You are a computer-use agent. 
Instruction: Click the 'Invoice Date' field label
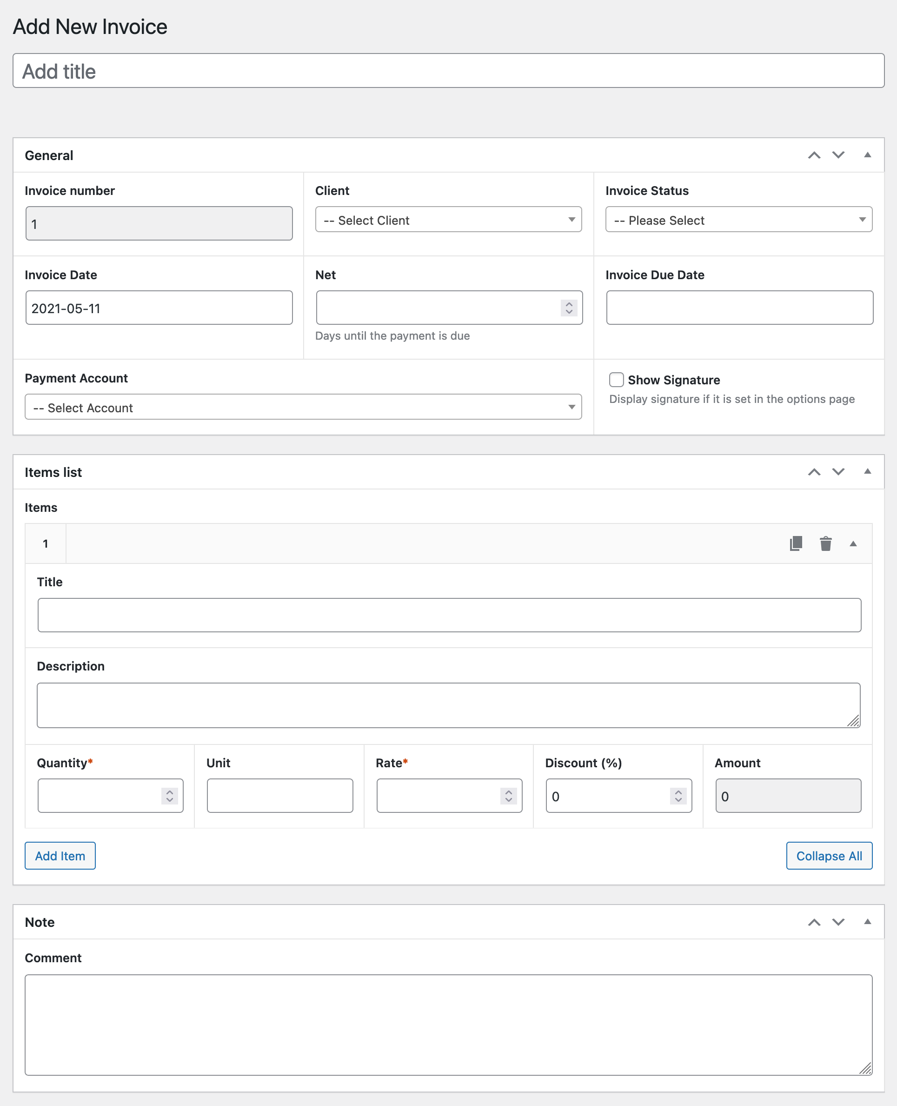pyautogui.click(x=61, y=275)
